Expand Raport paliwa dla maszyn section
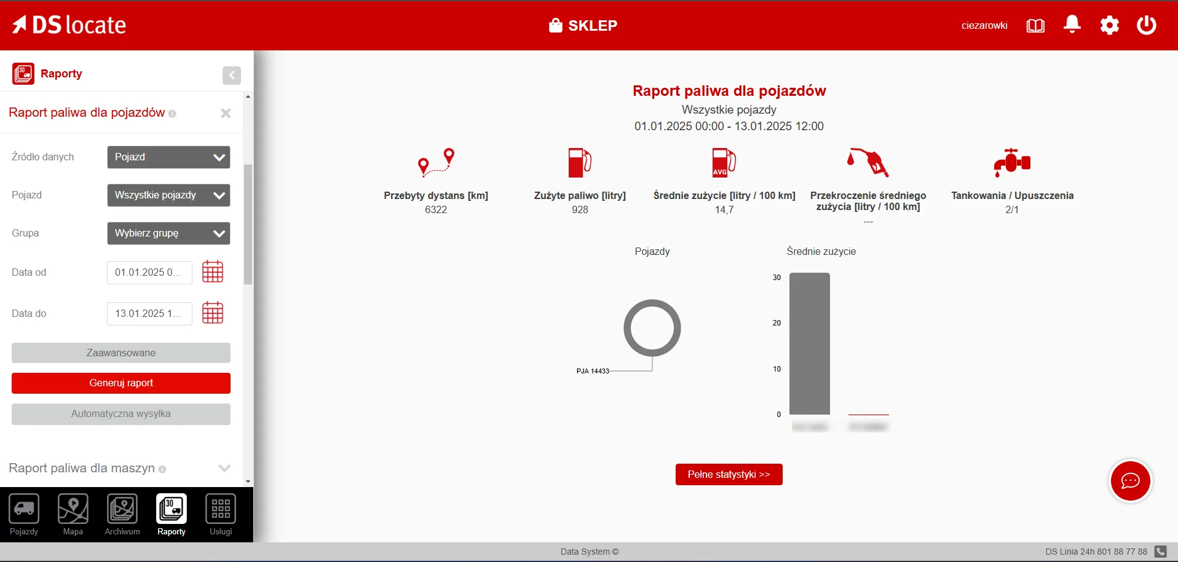 (x=224, y=468)
